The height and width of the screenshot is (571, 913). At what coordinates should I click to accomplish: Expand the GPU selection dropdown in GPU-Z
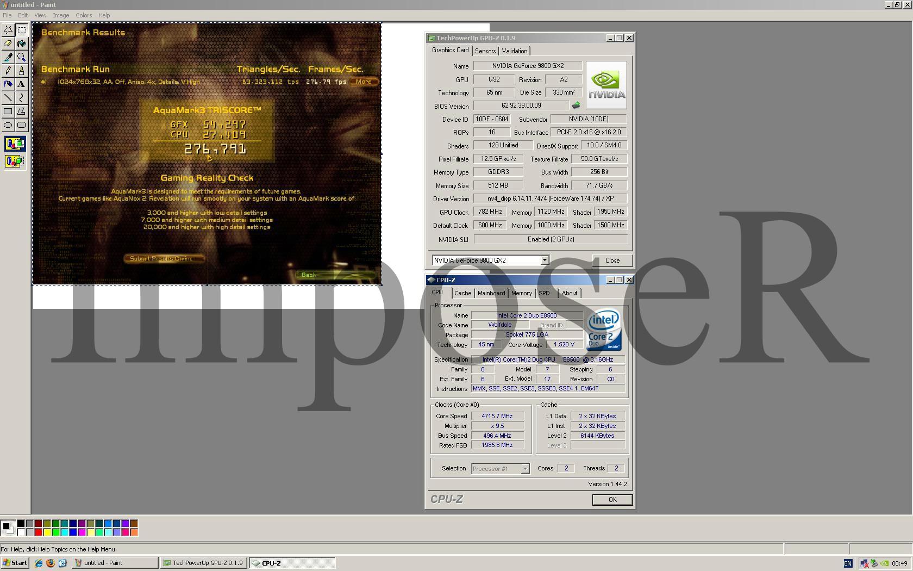pos(545,260)
